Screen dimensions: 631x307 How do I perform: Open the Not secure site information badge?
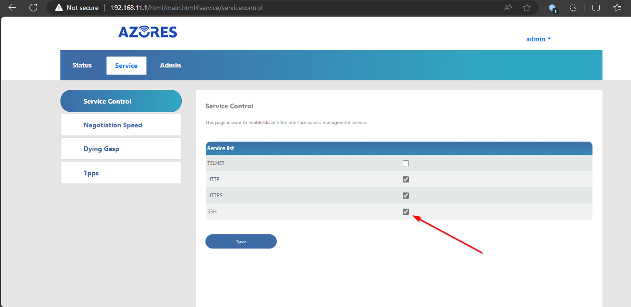pyautogui.click(x=76, y=8)
